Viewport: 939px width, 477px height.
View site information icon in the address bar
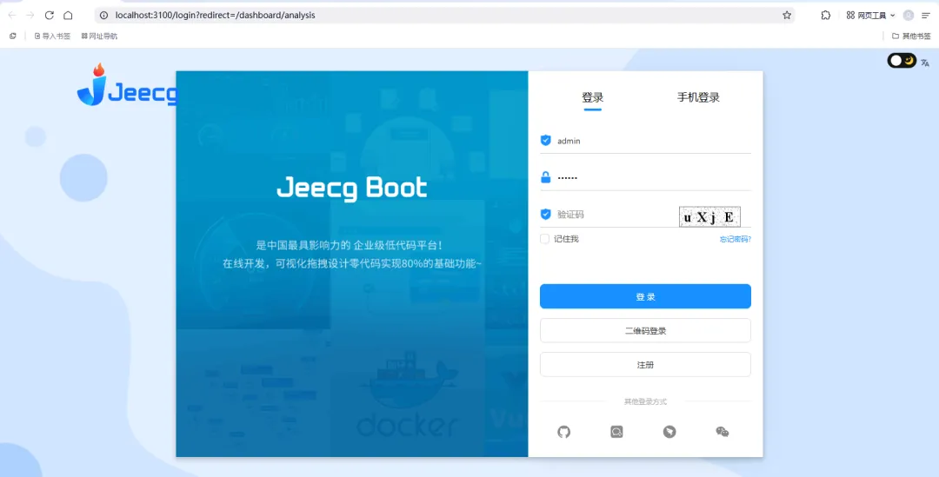click(x=104, y=15)
